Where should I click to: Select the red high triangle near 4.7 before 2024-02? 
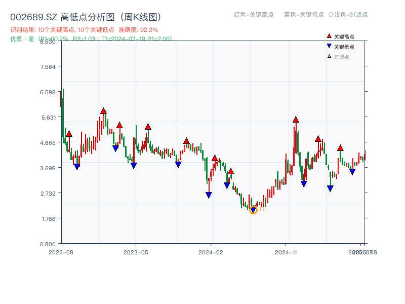[186, 141]
